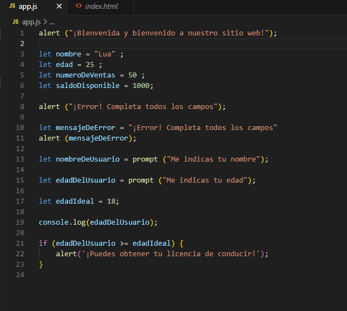
Task: Switch to the app.js editor tab
Action: tap(34, 7)
